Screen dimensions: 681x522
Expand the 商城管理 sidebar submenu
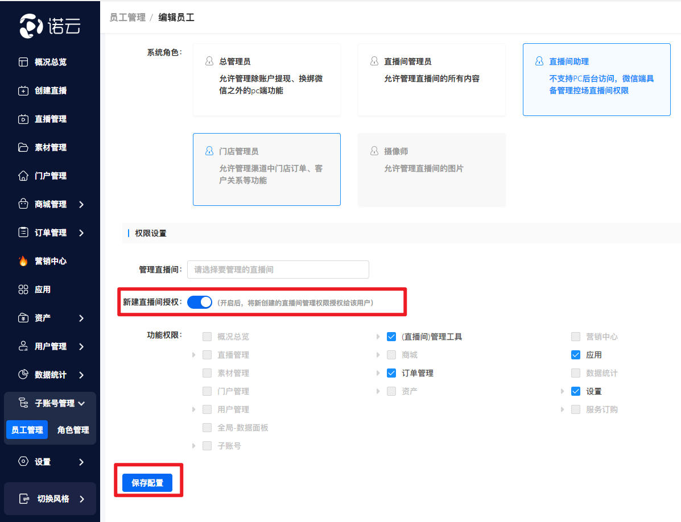81,204
